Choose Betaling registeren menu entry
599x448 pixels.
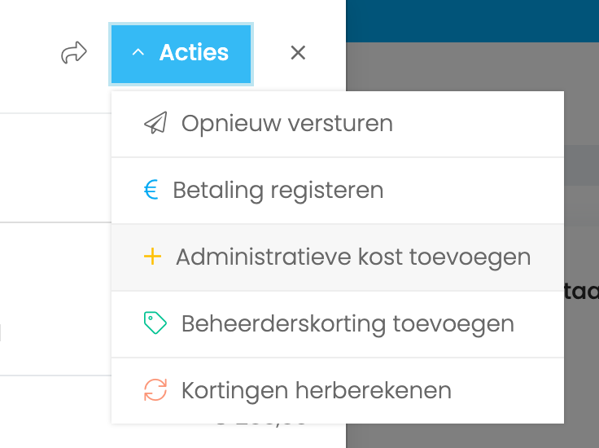pos(337,191)
